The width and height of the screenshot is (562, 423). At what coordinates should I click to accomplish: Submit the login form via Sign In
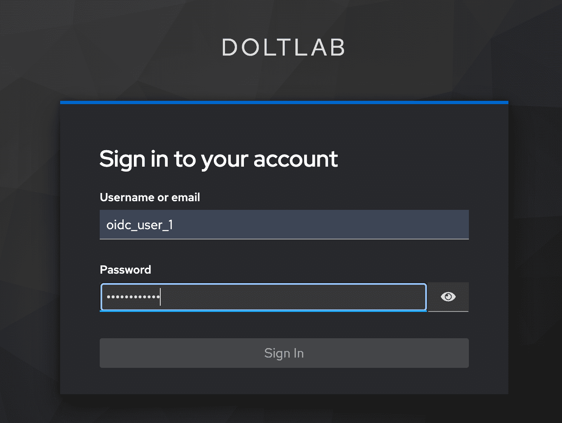pyautogui.click(x=284, y=353)
